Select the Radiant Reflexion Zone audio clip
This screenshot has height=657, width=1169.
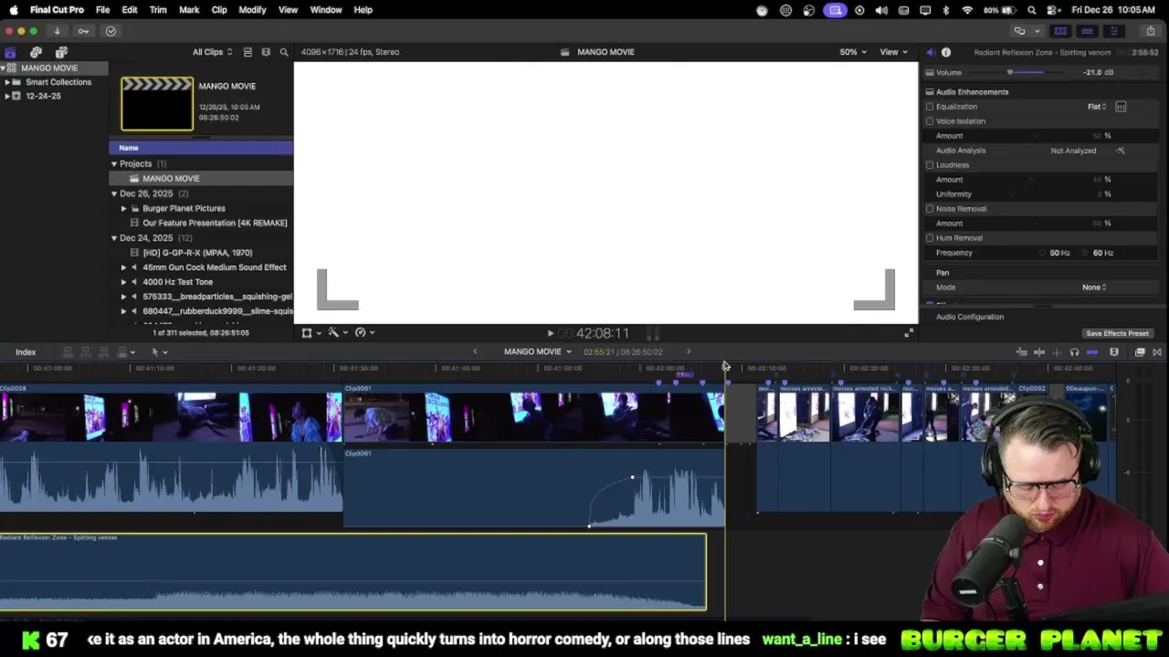[x=353, y=571]
